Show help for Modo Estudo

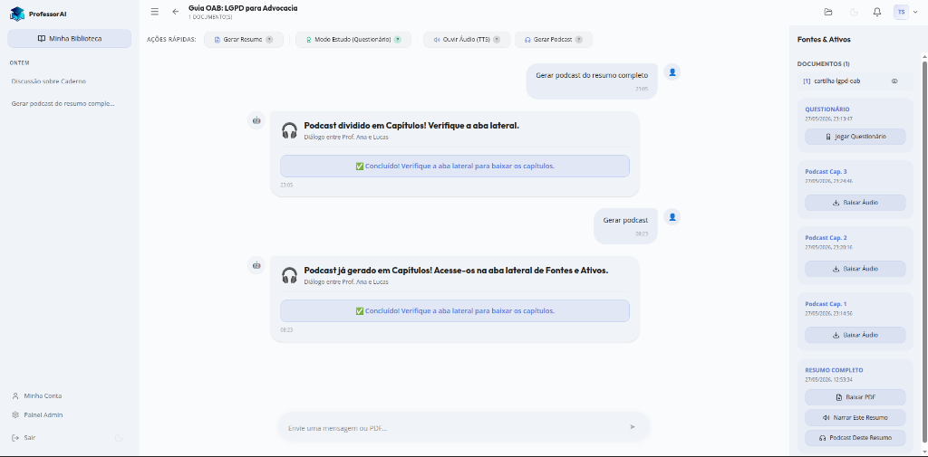398,40
